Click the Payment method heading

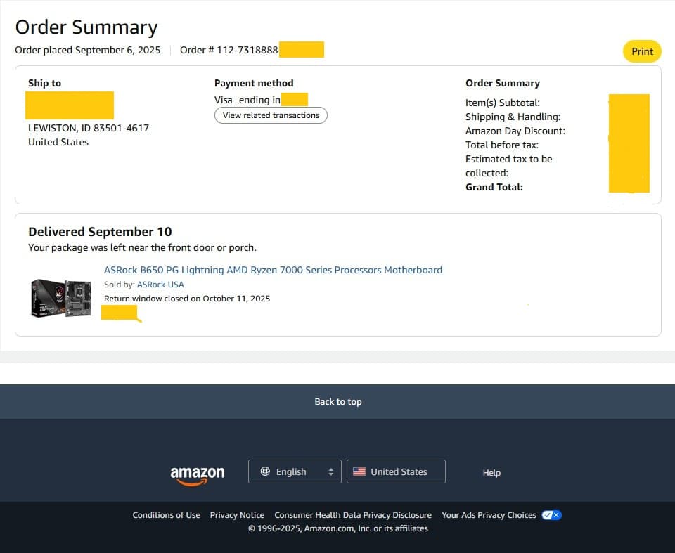pyautogui.click(x=254, y=83)
